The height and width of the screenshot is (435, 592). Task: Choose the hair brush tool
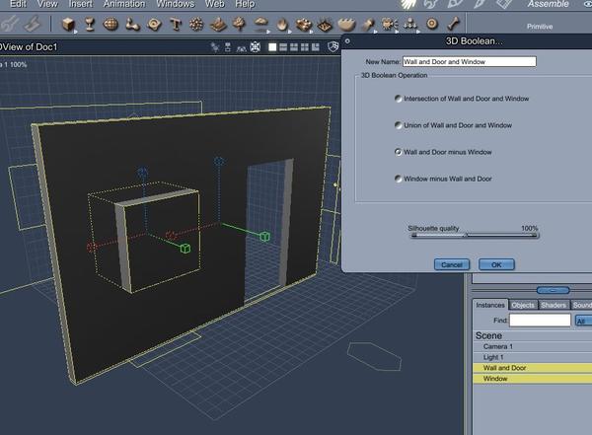point(368,25)
